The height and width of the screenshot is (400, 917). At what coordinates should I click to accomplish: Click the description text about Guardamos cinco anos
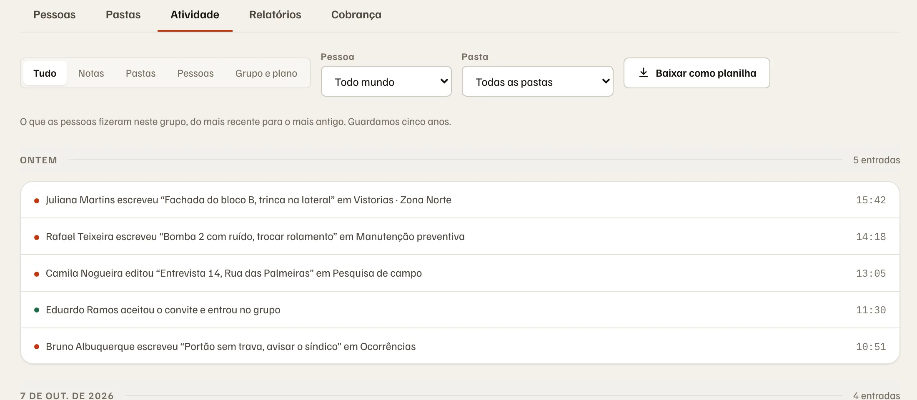(x=236, y=122)
